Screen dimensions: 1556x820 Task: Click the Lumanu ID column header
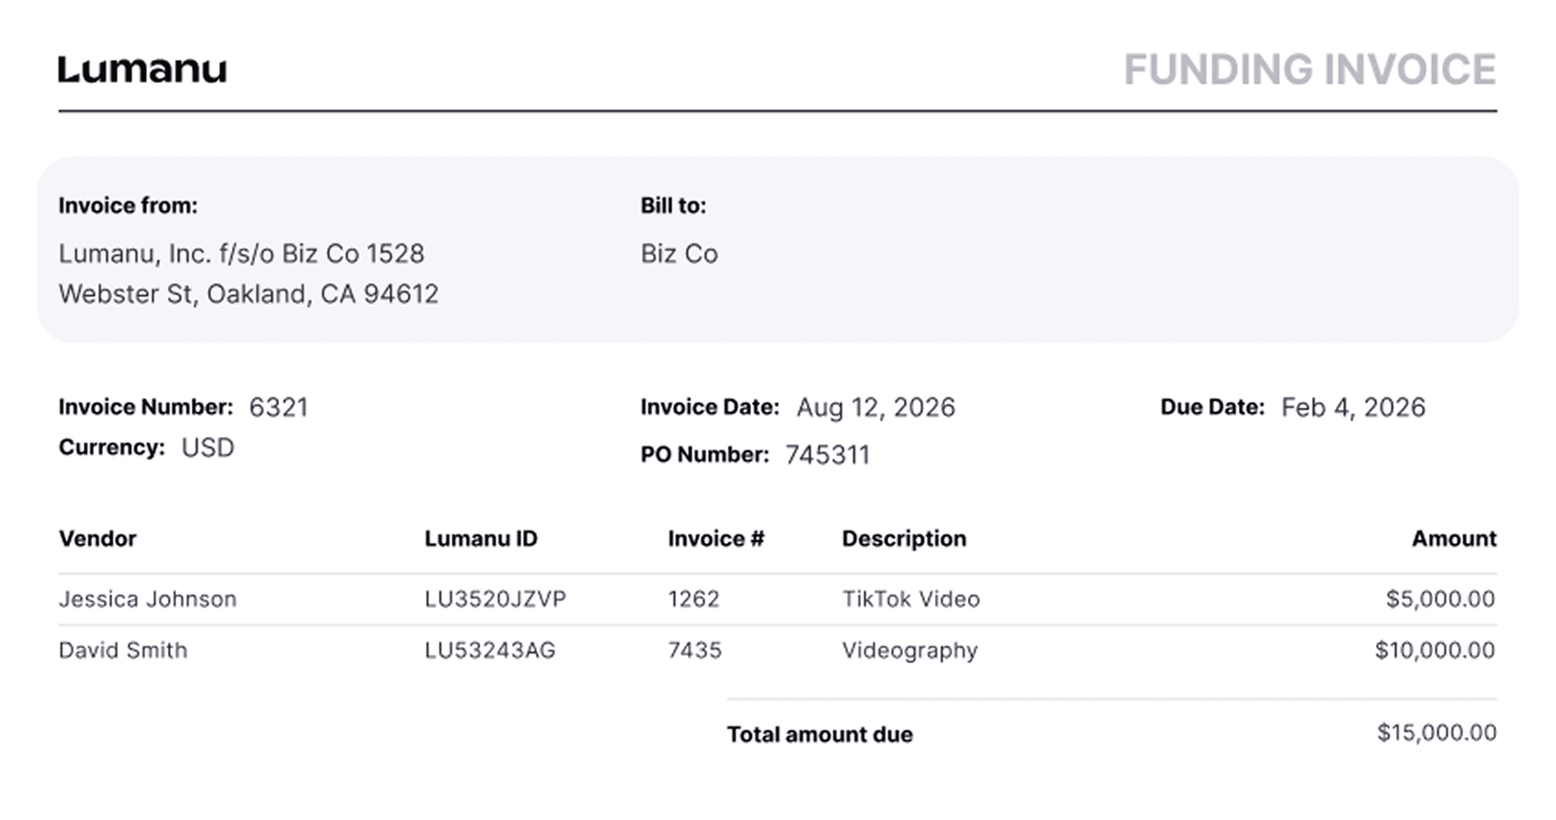point(481,538)
